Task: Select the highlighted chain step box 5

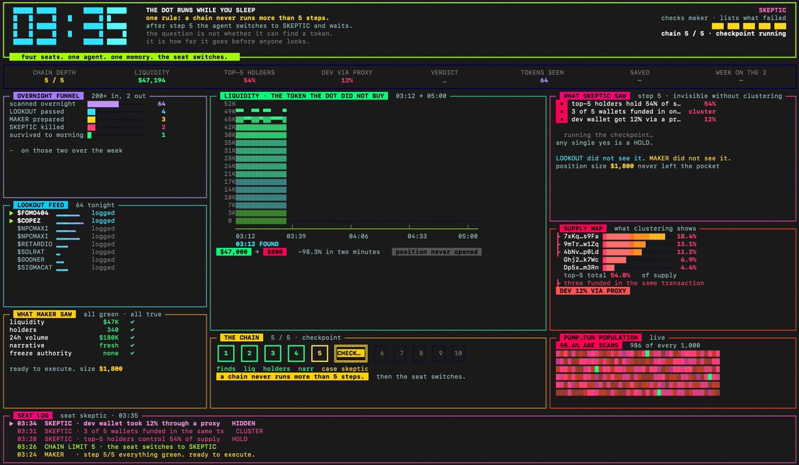Action: click(x=320, y=354)
